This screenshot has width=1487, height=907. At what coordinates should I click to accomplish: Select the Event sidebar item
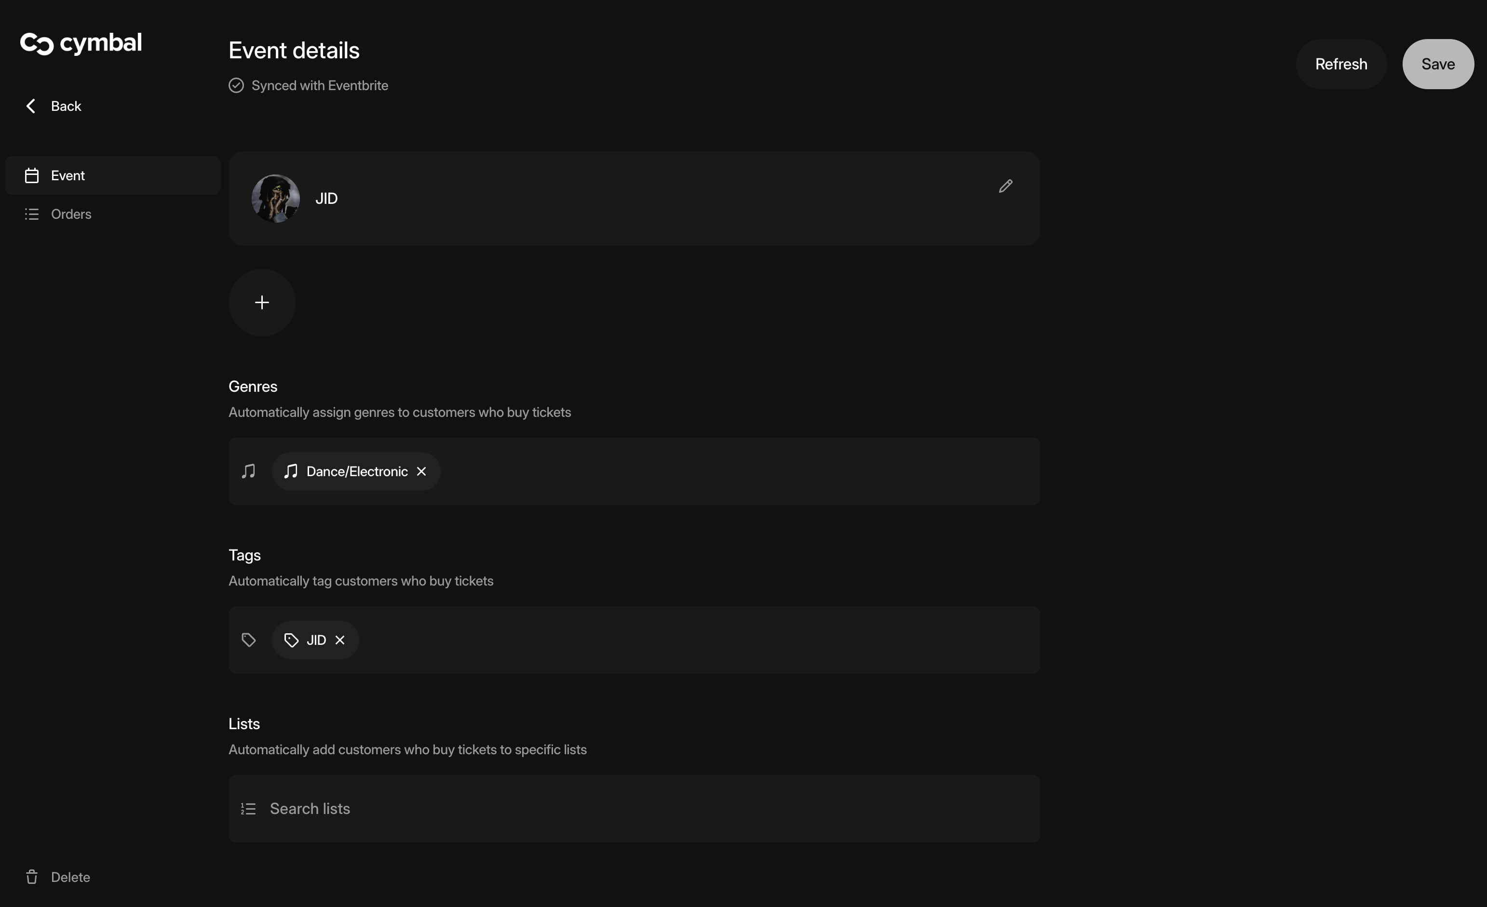tap(68, 175)
